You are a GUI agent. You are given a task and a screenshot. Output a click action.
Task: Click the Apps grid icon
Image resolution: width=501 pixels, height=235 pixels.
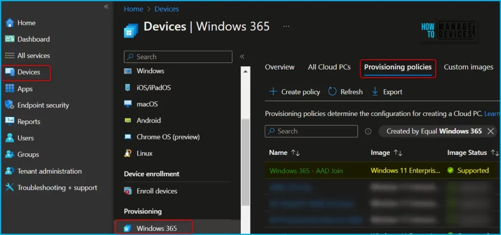point(10,89)
